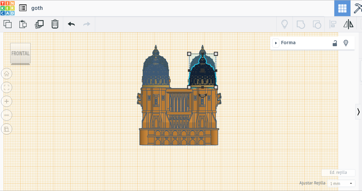Switch to the Blocks pickaxe mode

point(357,8)
